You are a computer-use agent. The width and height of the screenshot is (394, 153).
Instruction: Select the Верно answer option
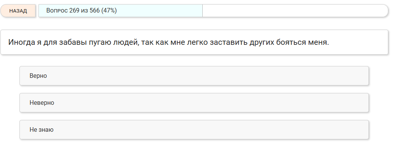[x=194, y=76]
